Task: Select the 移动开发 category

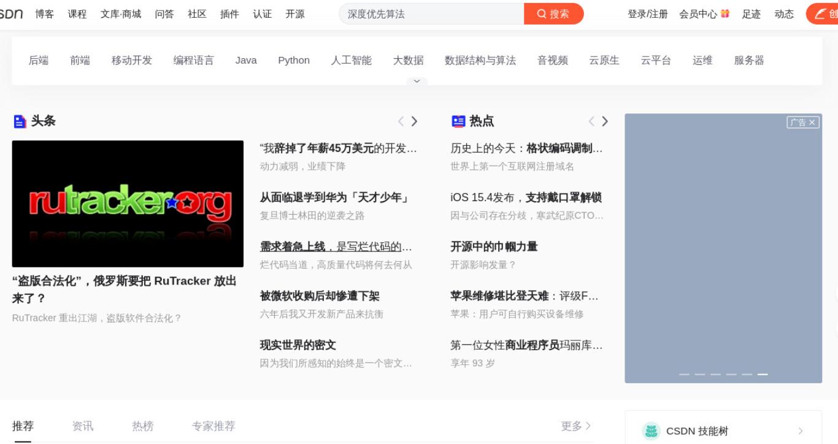Action: [132, 60]
